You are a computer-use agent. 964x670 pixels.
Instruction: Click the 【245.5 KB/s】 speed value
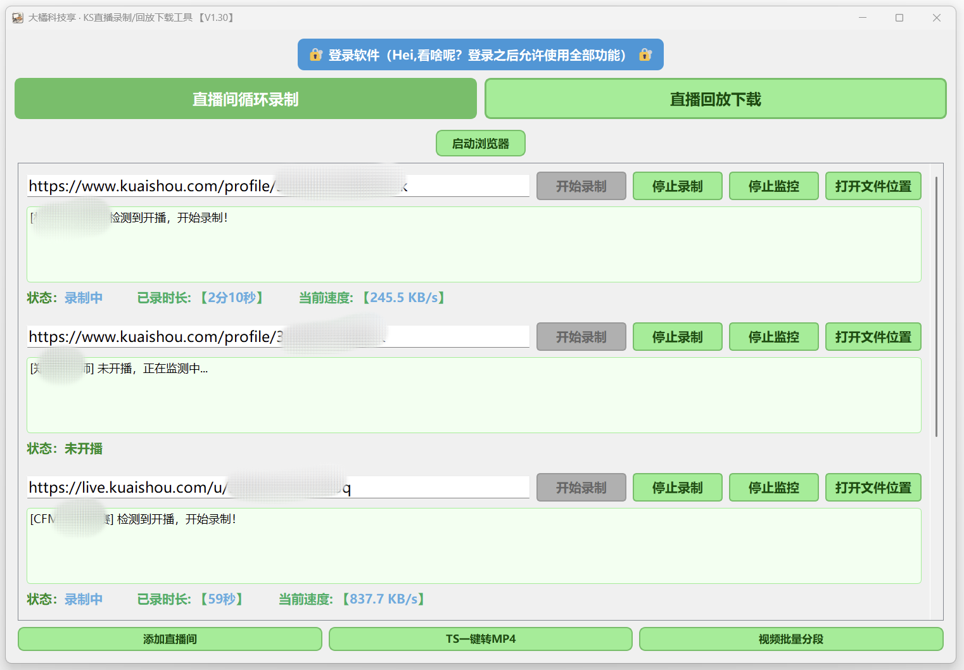pyautogui.click(x=403, y=298)
